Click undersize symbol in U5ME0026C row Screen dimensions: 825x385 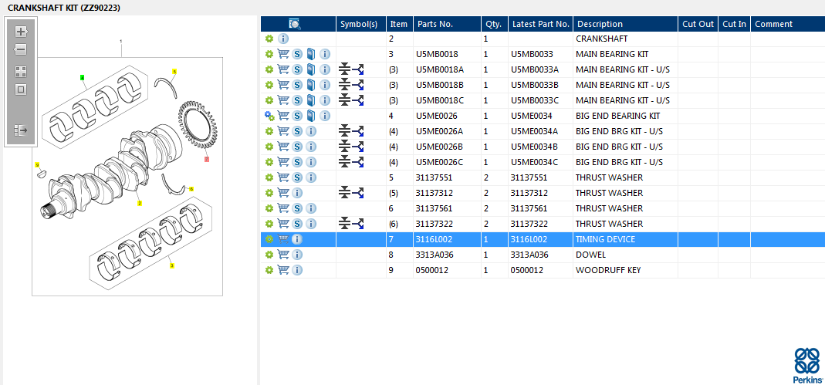[344, 162]
